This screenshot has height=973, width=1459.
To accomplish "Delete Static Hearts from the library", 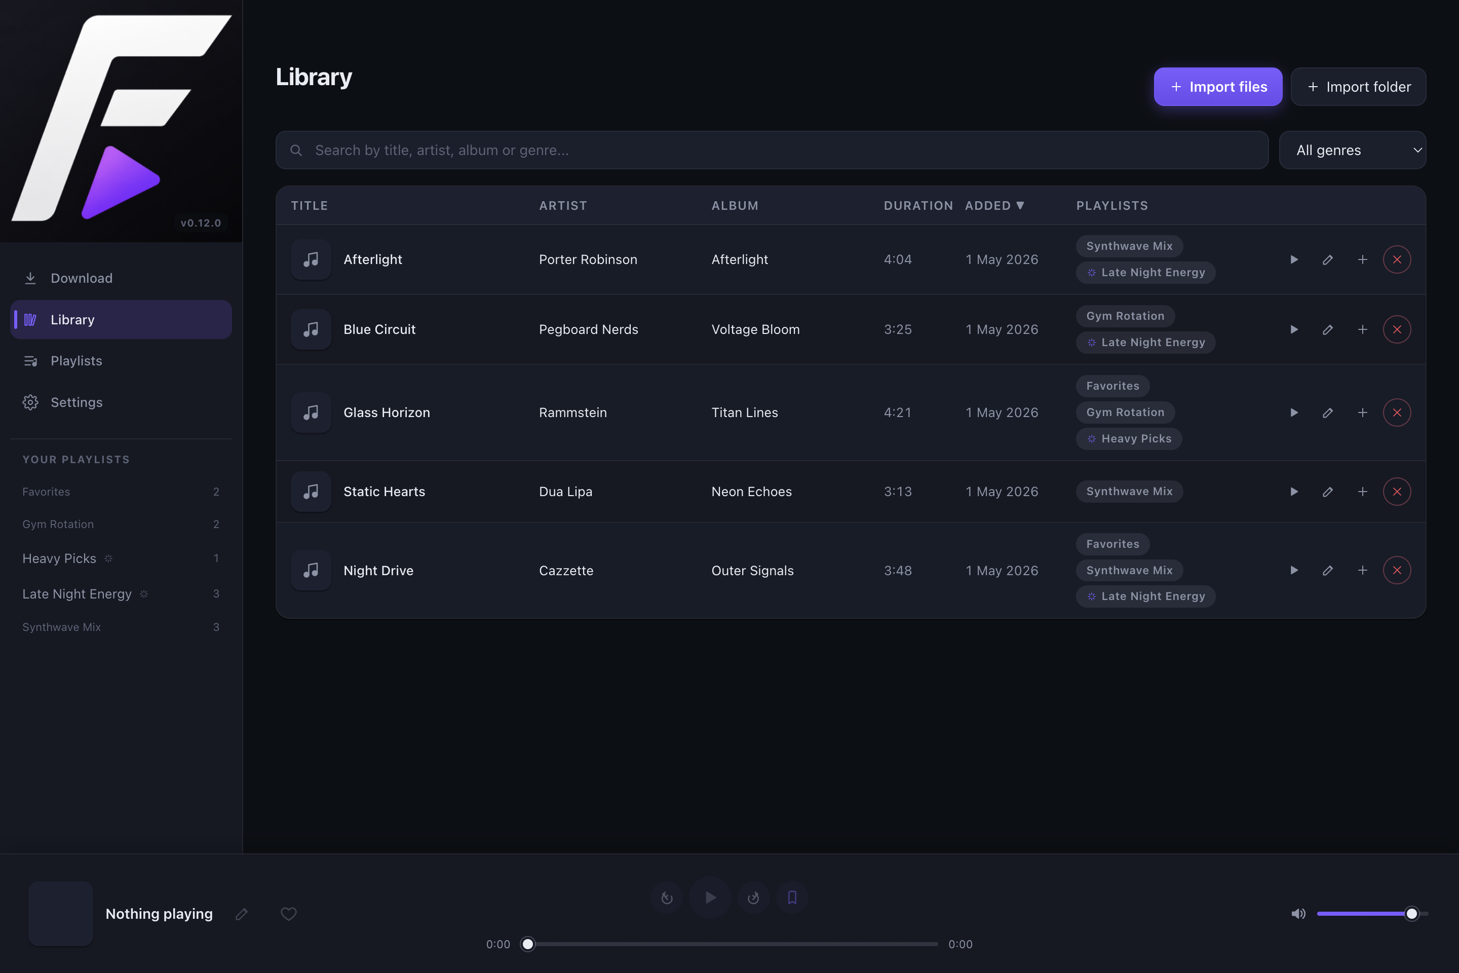I will 1397,492.
